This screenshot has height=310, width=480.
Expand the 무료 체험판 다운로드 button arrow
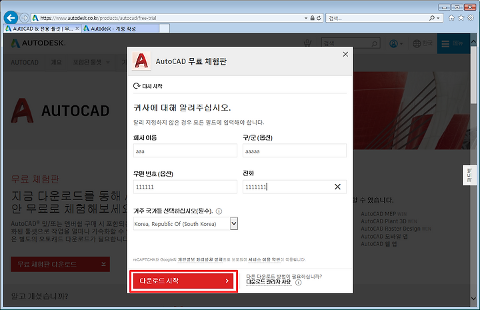click(103, 264)
